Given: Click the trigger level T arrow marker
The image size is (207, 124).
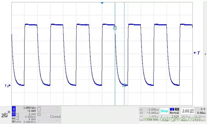Looking at the screenshot, I should (197, 53).
